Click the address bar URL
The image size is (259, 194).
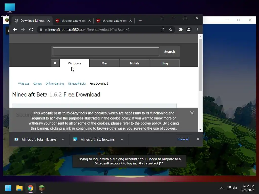pos(87,30)
